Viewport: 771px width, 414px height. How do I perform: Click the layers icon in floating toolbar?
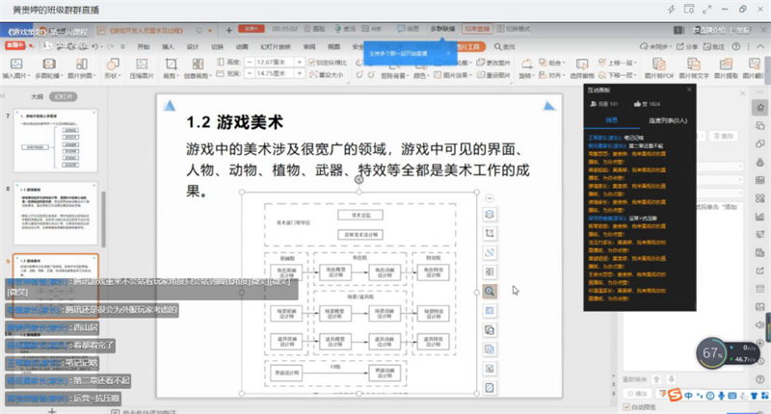[490, 214]
